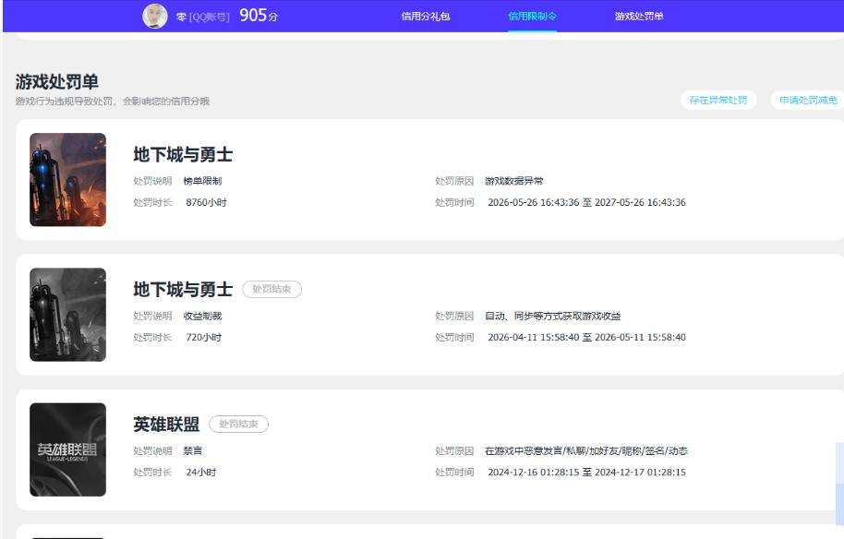Image resolution: width=844 pixels, height=539 pixels.
Task: Click the 榜单限制 penalty description
Action: (202, 181)
